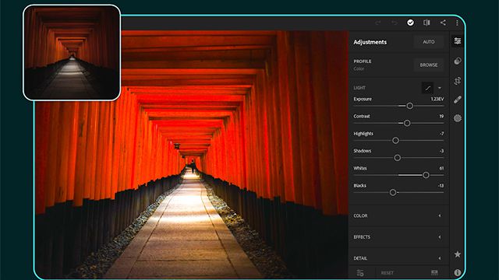Click the BROWSE profile button
Screen dimensions: 499x280
click(x=429, y=65)
